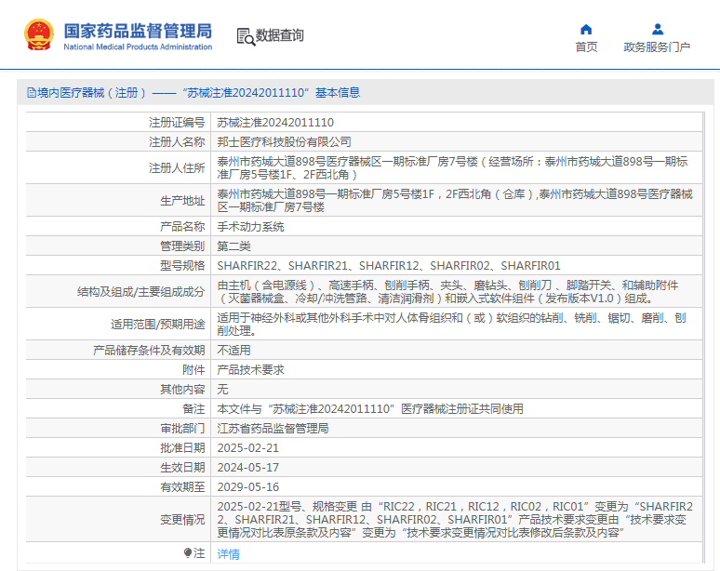The height and width of the screenshot is (571, 720).
Task: Open the 数据查询 search icon
Action: [246, 36]
